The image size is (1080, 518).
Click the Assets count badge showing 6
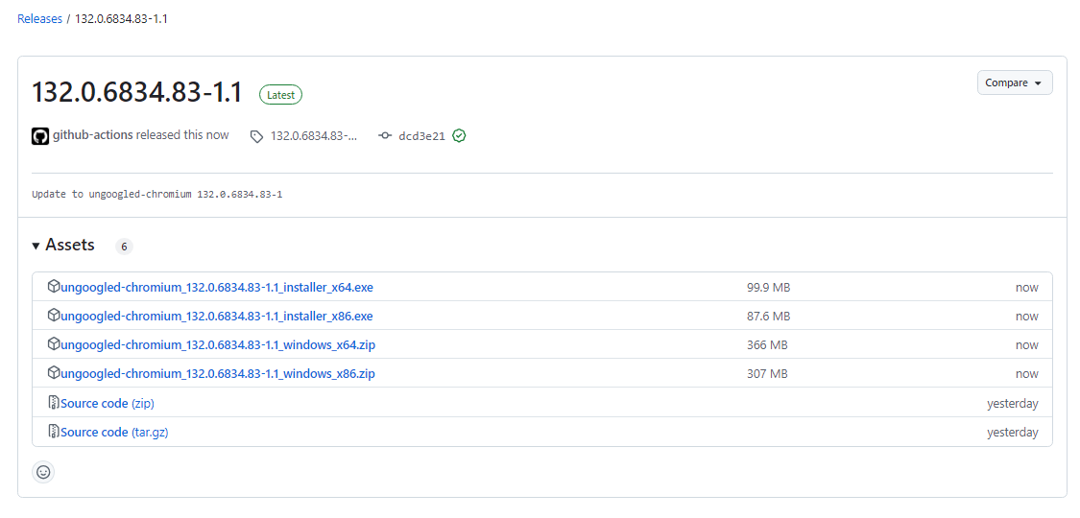coord(124,247)
